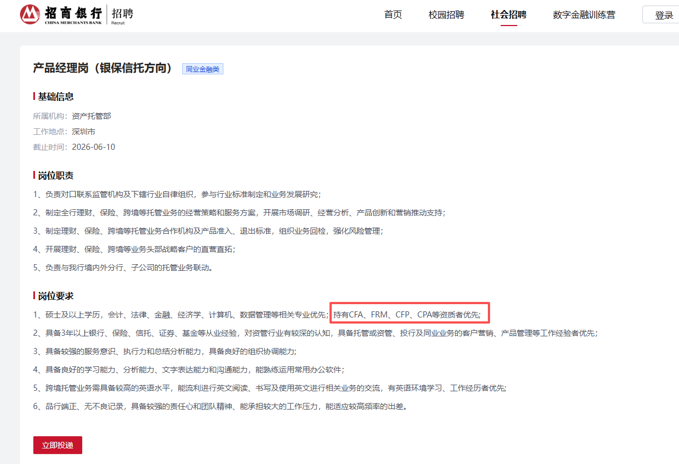Click the 资产托管部 organization value

tap(91, 116)
